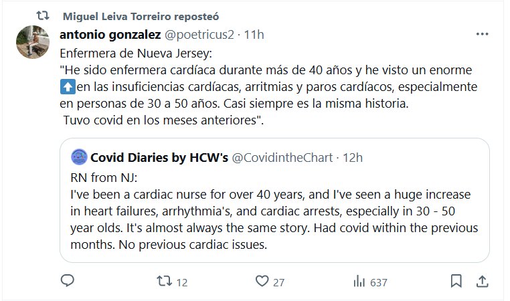Screen dimensions: 510x301
Task: Open antonio gonzalez's profile picture
Action: pos(31,41)
